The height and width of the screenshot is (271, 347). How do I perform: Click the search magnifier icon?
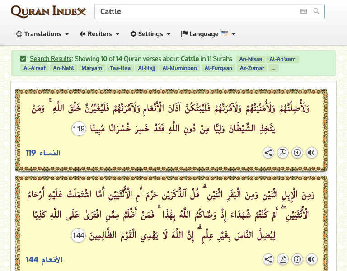pyautogui.click(x=316, y=11)
